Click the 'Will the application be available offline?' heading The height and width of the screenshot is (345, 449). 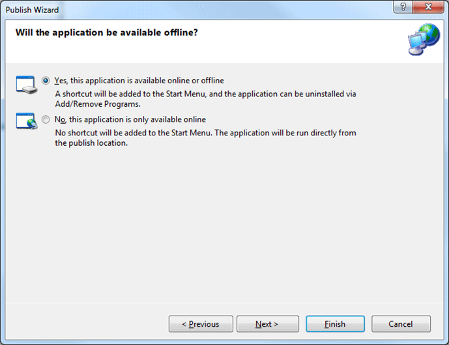coord(106,32)
